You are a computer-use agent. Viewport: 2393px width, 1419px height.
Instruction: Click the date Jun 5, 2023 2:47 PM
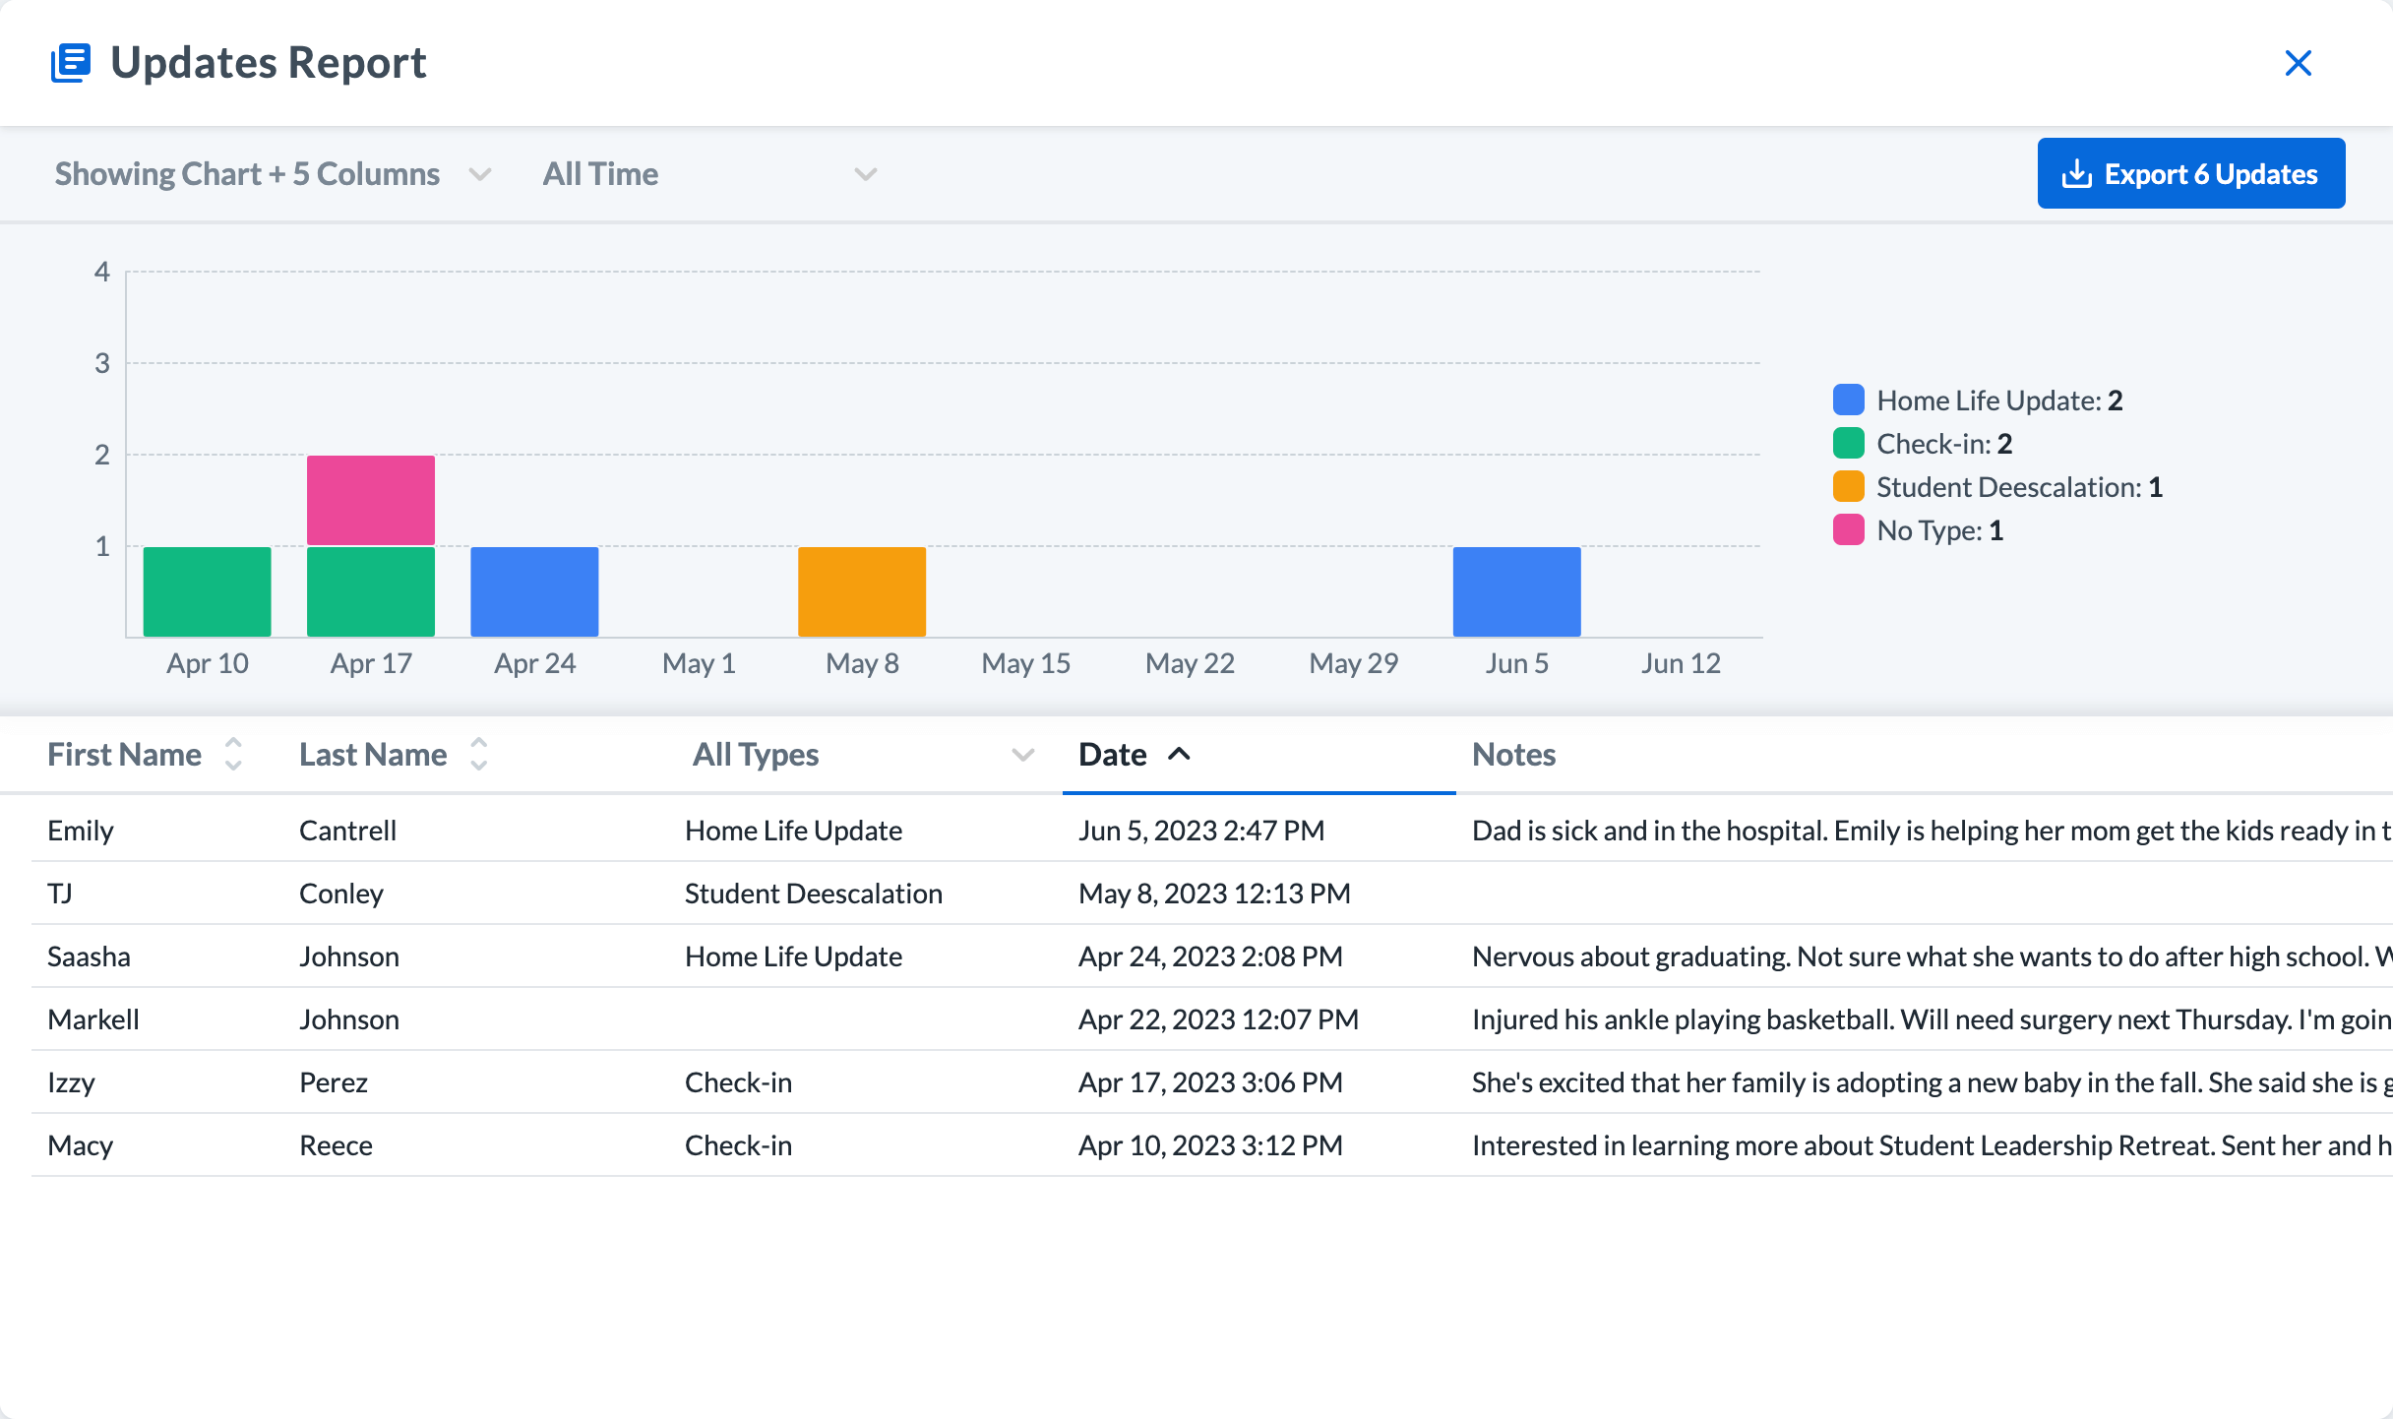(1201, 831)
